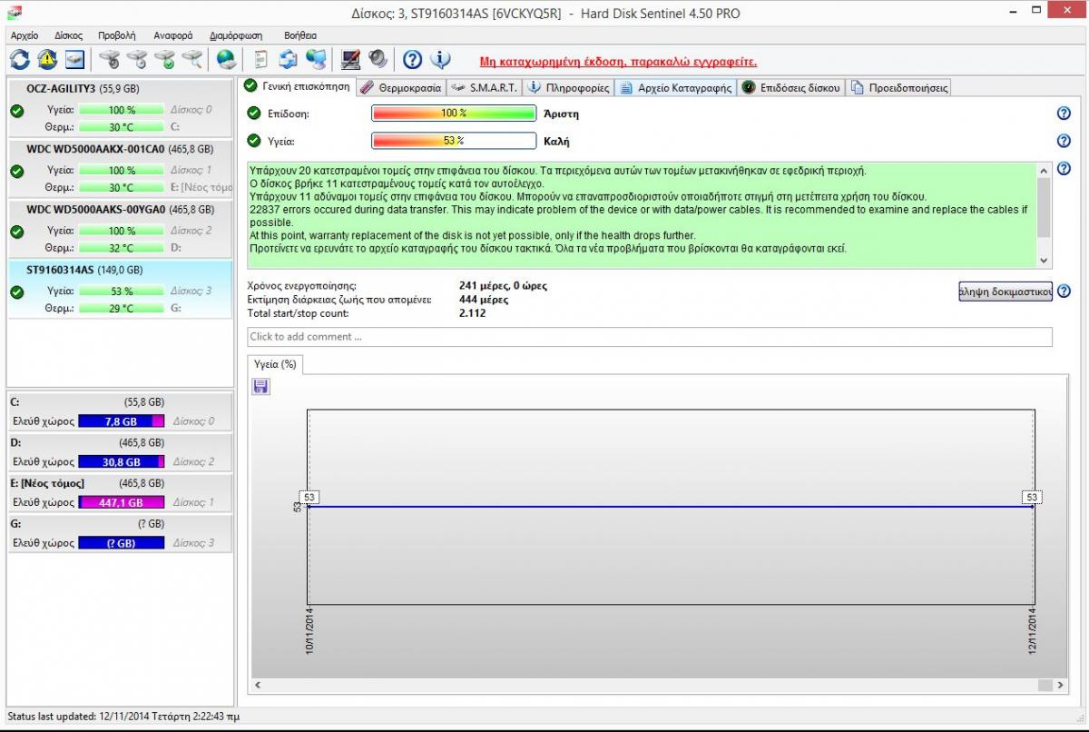Click the globe with disk toolbar icon
The width and height of the screenshot is (1089, 732).
pos(226,60)
